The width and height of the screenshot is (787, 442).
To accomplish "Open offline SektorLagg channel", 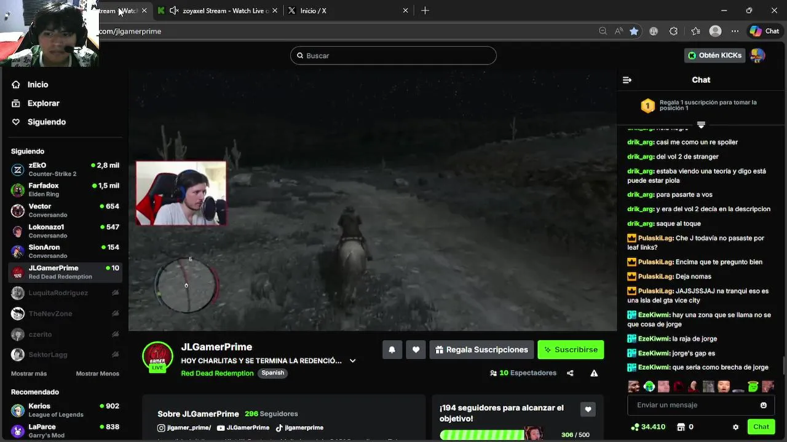I will (65, 355).
